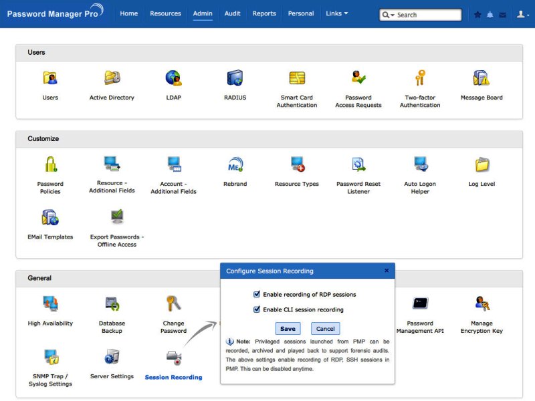The height and width of the screenshot is (401, 535).
Task: Open the Personal tab
Action: click(301, 13)
